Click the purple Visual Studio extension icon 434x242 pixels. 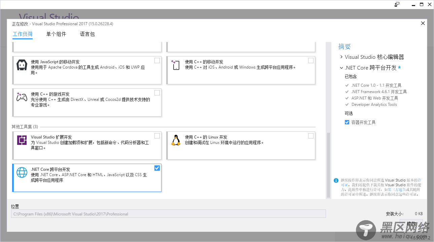22,140
